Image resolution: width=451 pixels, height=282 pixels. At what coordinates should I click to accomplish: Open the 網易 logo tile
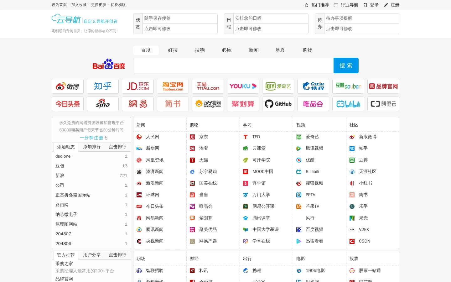(138, 104)
